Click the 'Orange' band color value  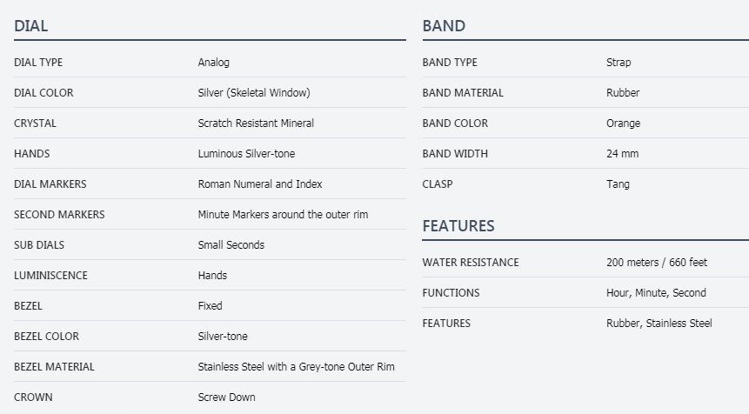(623, 124)
